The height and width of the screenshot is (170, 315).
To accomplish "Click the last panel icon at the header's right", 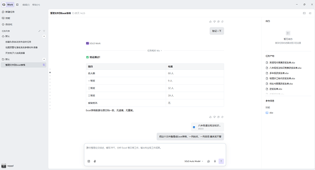I will 310,13.
